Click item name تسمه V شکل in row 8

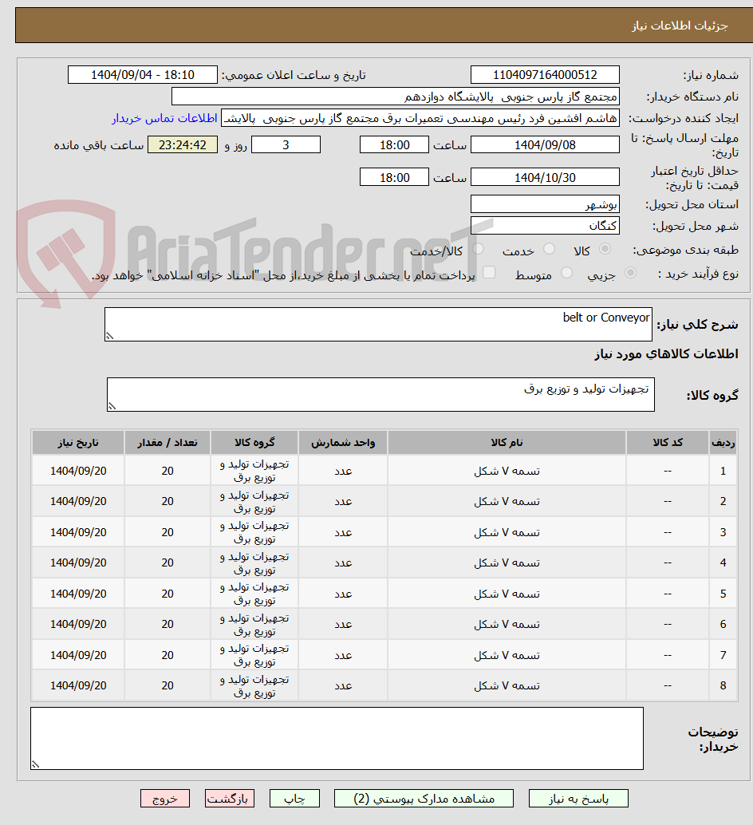[x=507, y=685]
